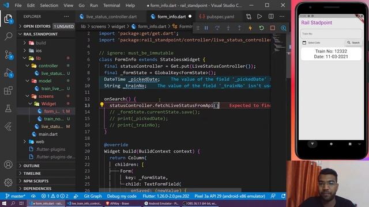Image resolution: width=369 pixels, height=207 pixels.
Task: Click the feedback icon in status bar
Action: (273, 196)
